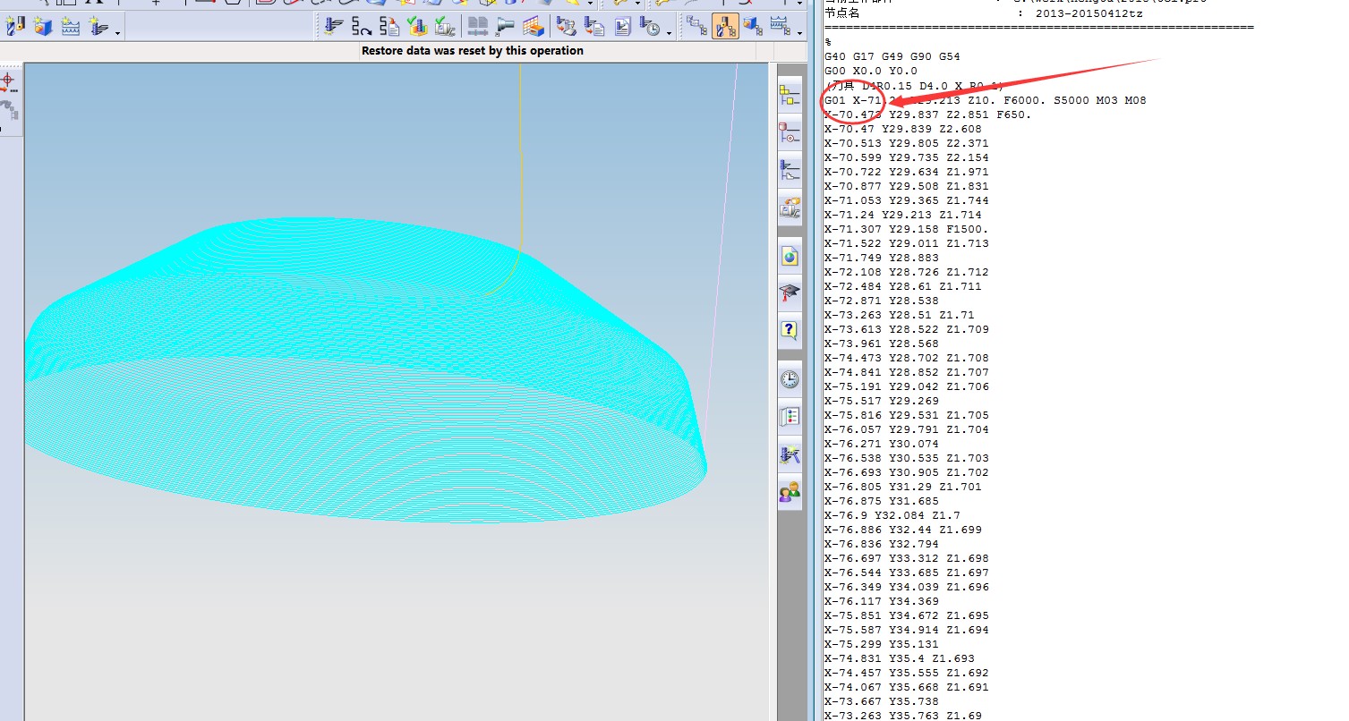Click the line 'G40 G17 G49 G90 G54'
The width and height of the screenshot is (1349, 721).
coord(892,57)
